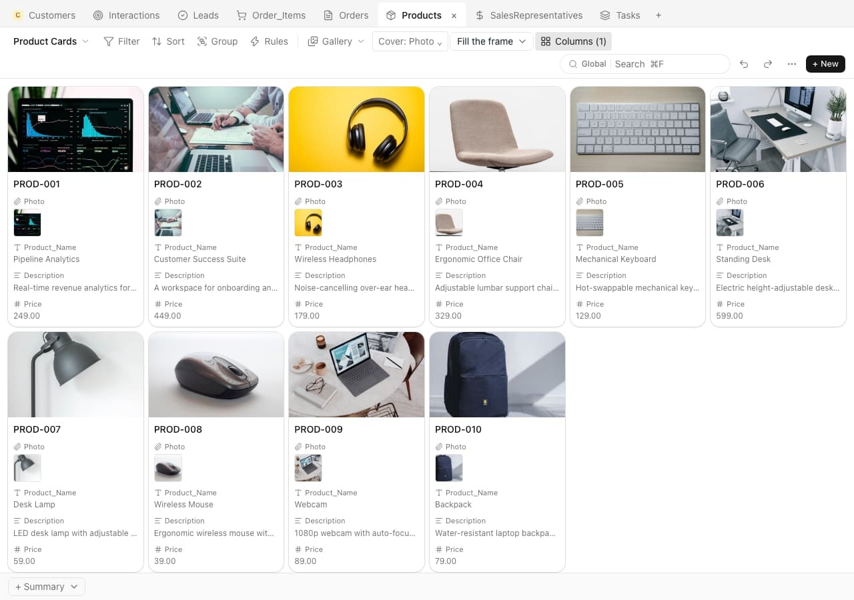Open the PROD-001 dashboard cover image

[x=75, y=129]
